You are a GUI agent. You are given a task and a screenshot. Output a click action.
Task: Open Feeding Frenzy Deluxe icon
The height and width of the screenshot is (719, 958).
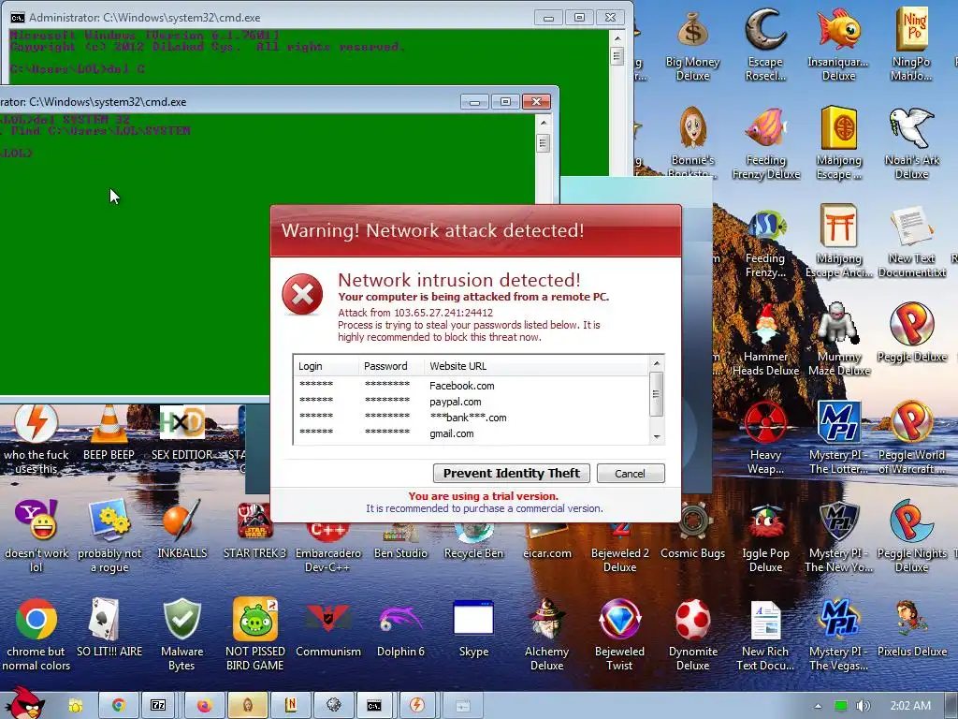pyautogui.click(x=765, y=143)
